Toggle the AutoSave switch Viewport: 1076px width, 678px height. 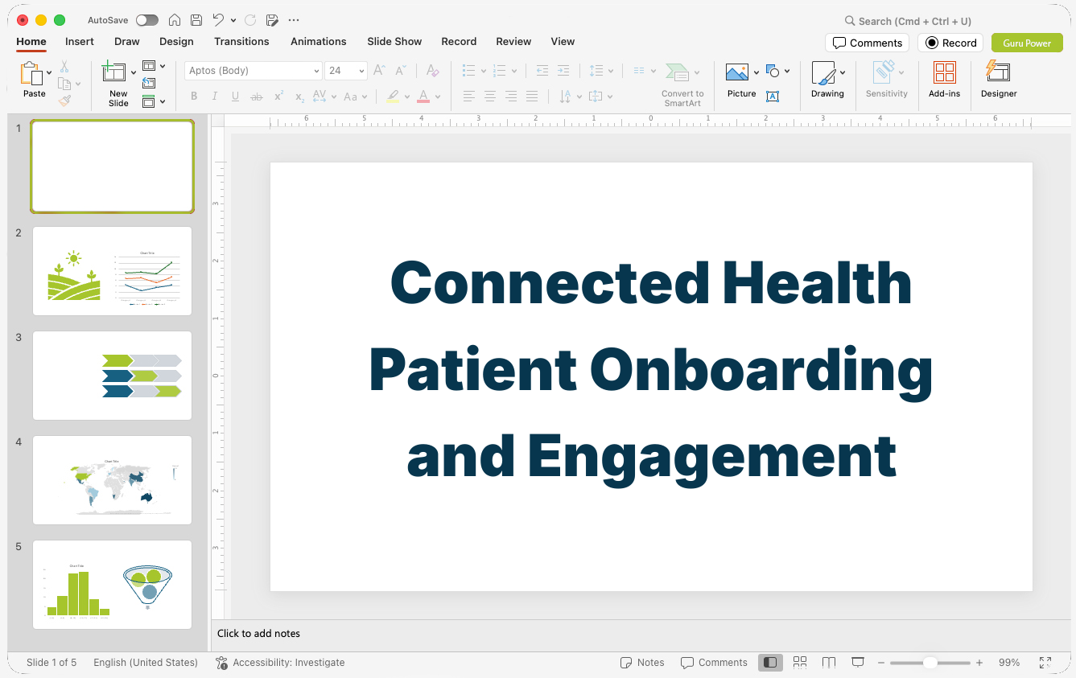[147, 20]
